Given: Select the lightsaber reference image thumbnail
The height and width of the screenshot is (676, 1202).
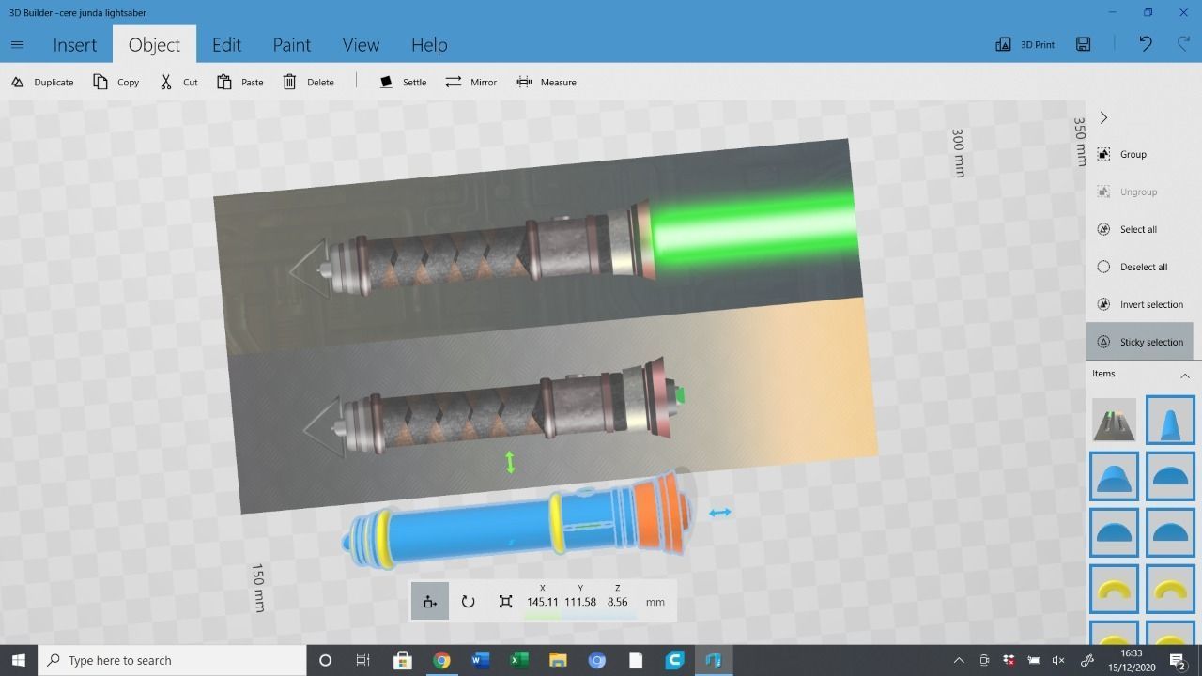Looking at the screenshot, I should [1114, 420].
